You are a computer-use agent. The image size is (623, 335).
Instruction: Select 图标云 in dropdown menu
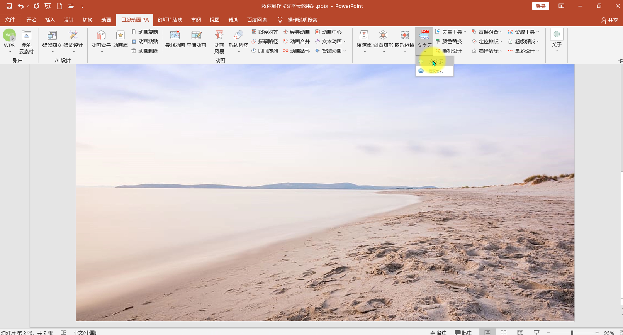[x=435, y=71]
